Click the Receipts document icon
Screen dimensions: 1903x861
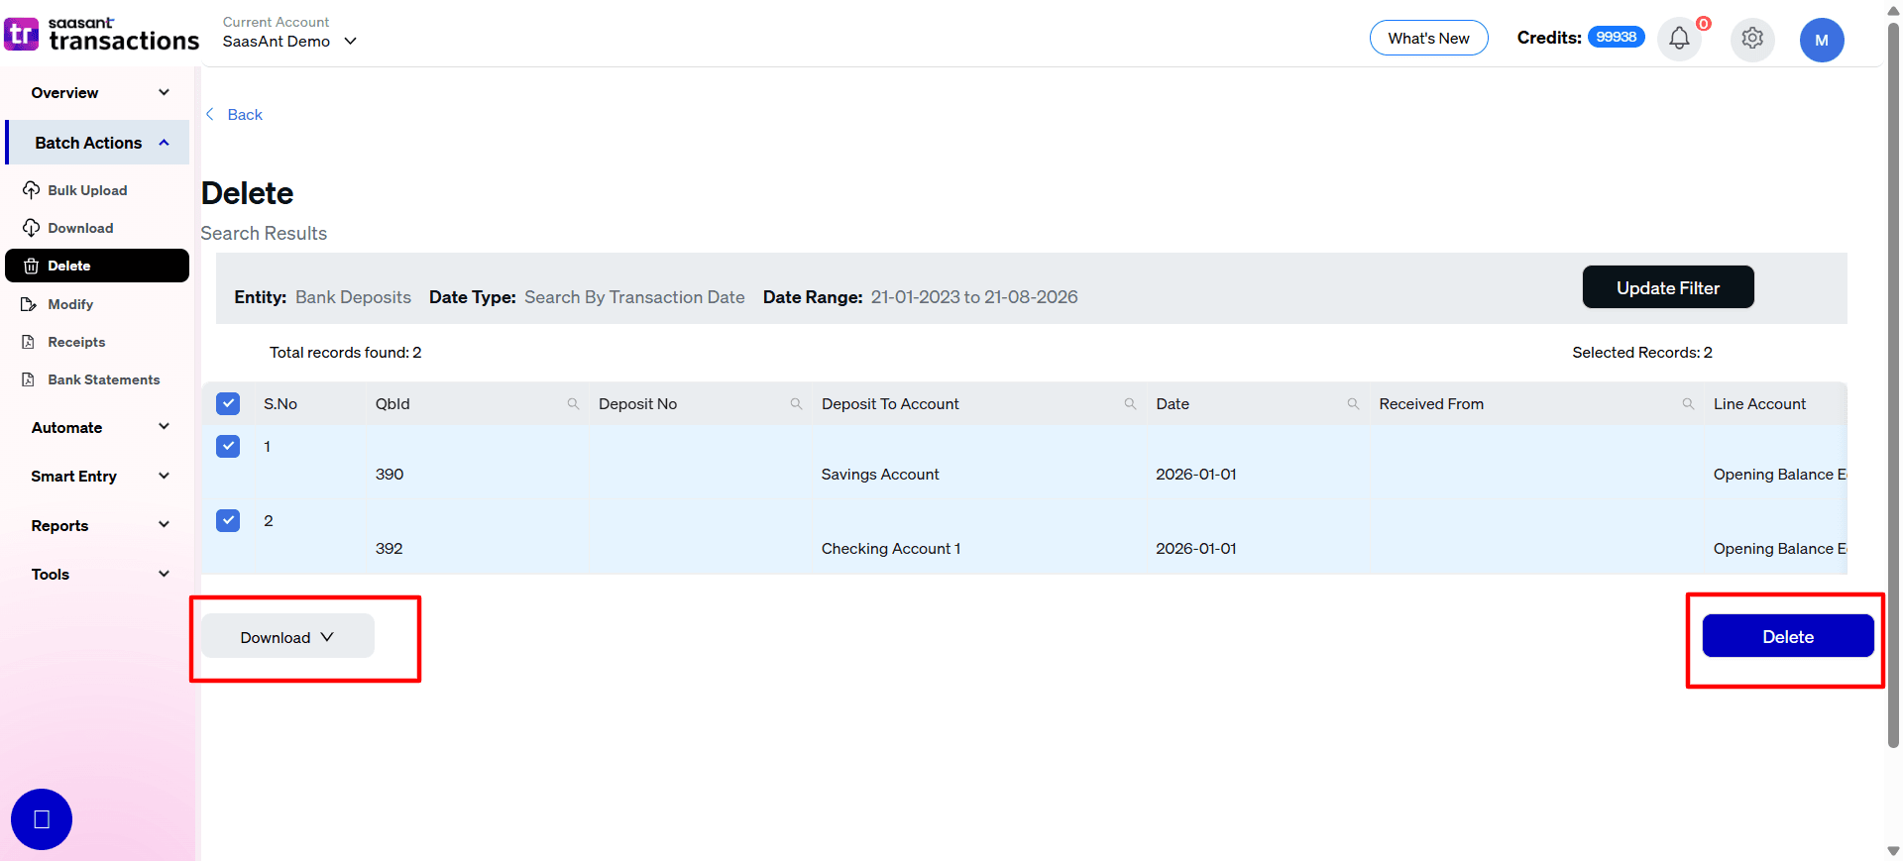(29, 342)
